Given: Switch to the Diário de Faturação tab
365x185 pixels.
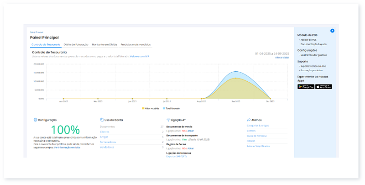Looking at the screenshot, I should click(75, 44).
